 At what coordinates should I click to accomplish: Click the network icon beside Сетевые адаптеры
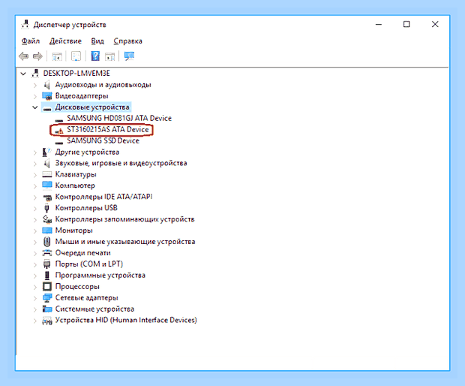tap(46, 298)
